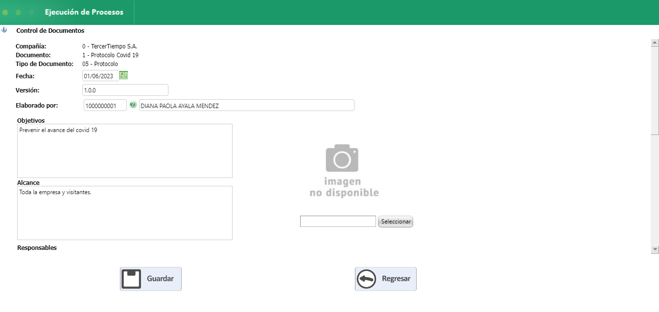Click the Fecha date field 01/06/2023
This screenshot has height=312, width=659.
point(101,76)
